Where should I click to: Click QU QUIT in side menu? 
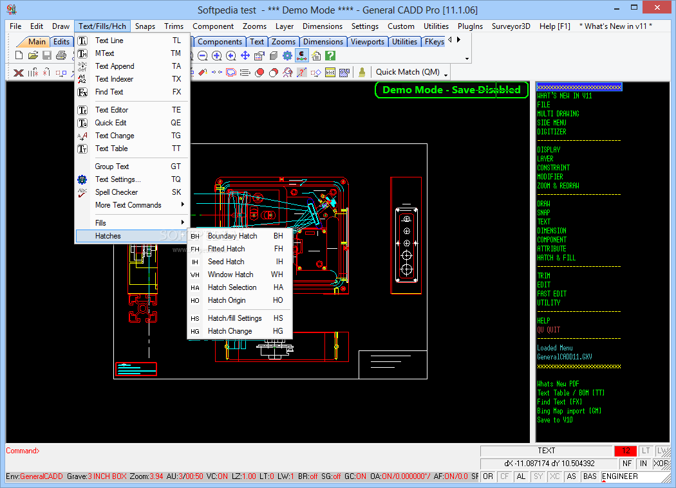[x=549, y=330]
